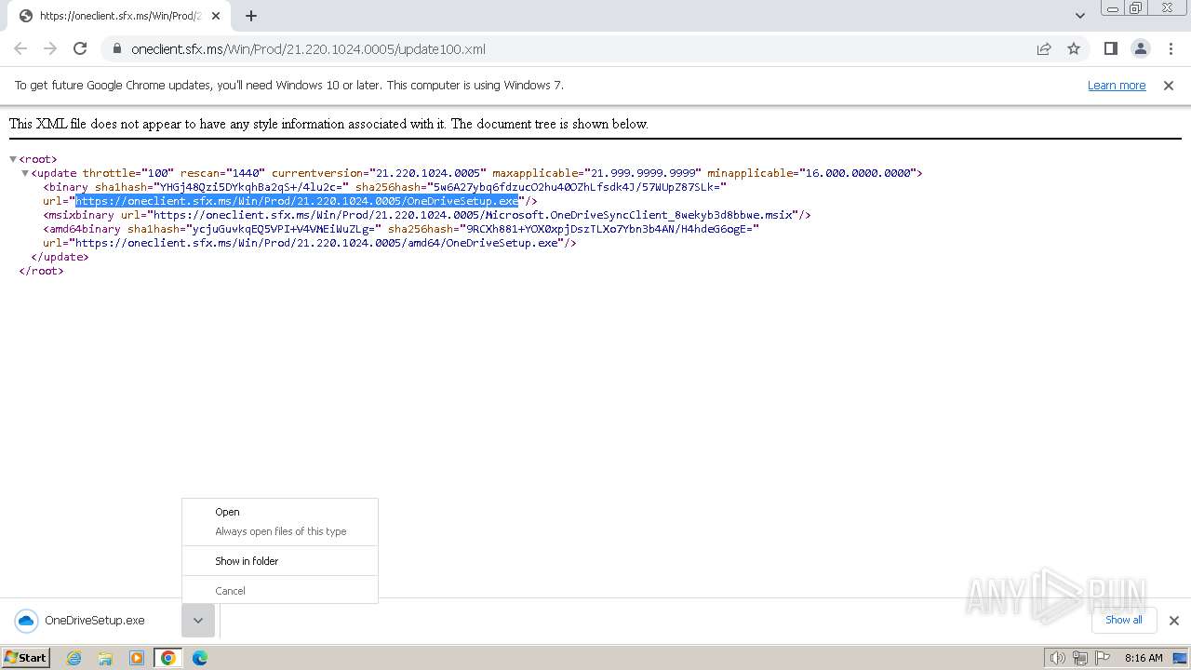Open the Windows Start menu
1191x670 pixels.
[x=26, y=658]
